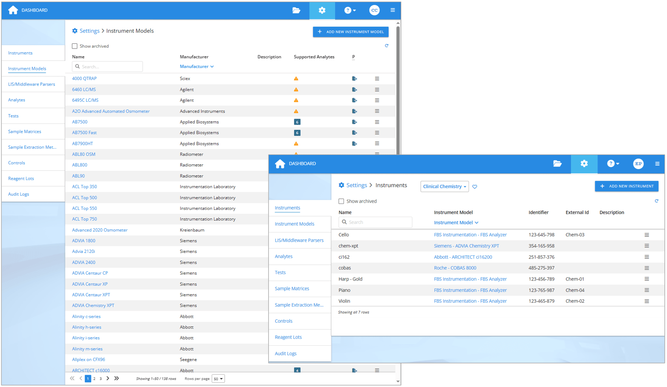Select LIS/Middleware Parsers in the left sidebar
The image size is (667, 387).
click(32, 84)
